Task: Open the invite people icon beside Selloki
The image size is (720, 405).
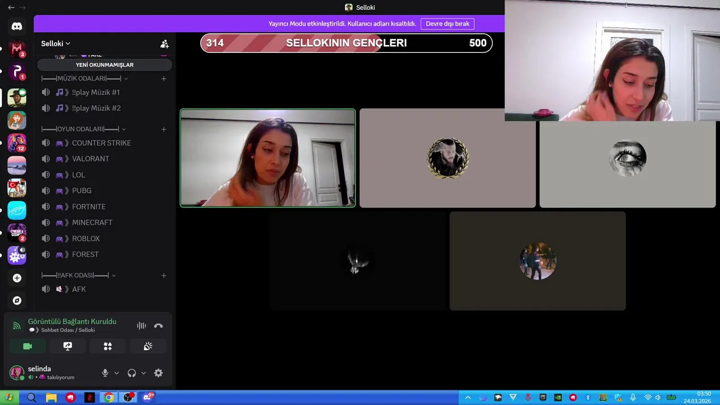Action: click(x=164, y=43)
